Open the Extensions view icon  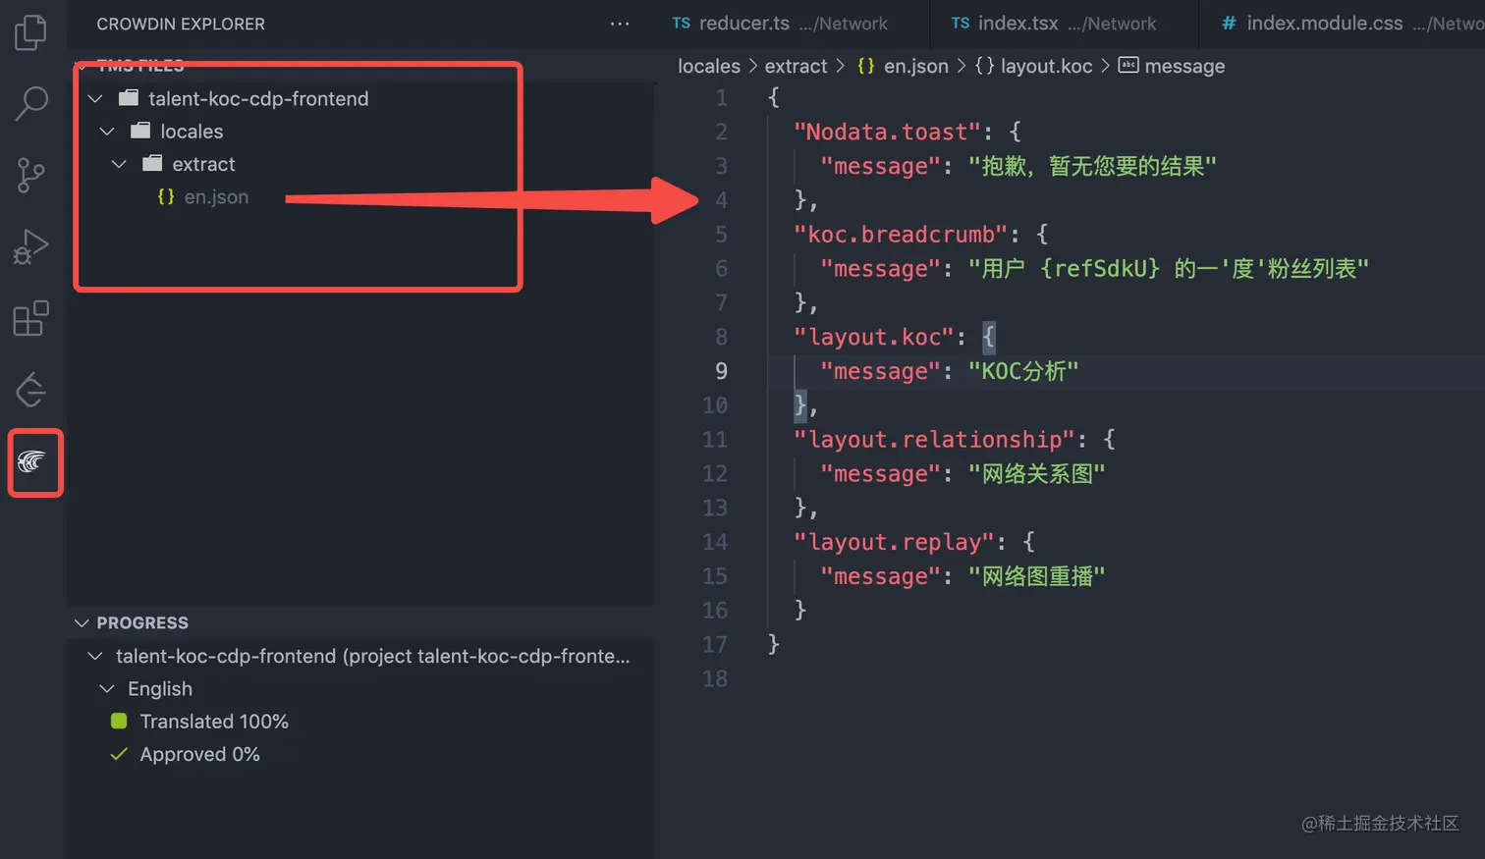[x=31, y=318]
